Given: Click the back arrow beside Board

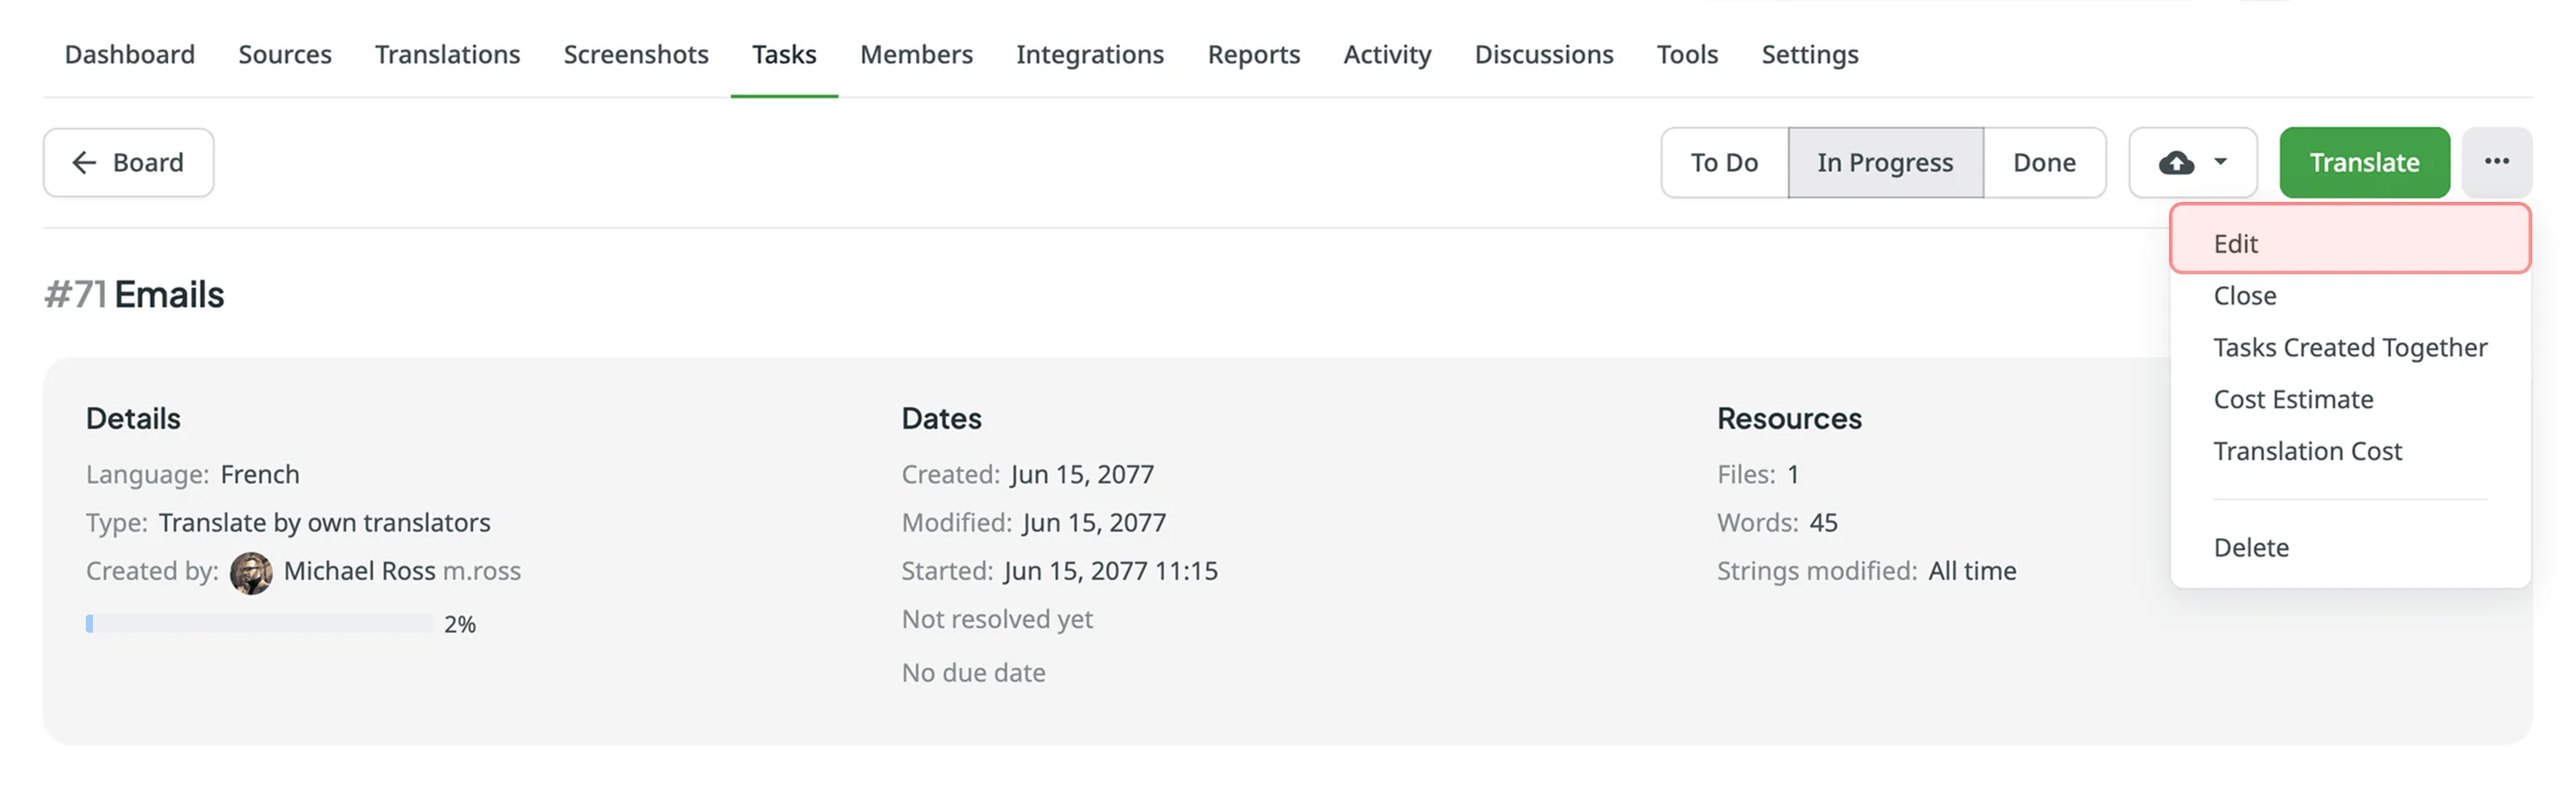Looking at the screenshot, I should coord(85,163).
